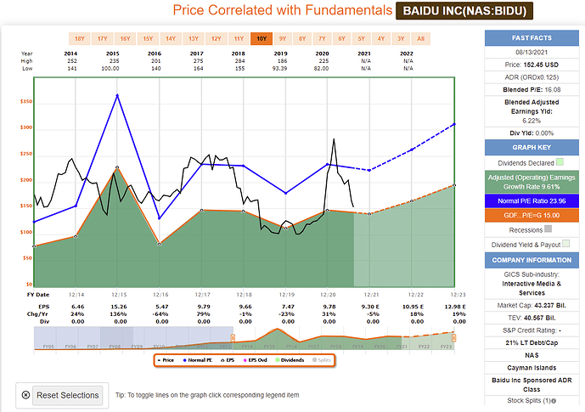Click the Dividend Yield & Payout swatch
The image size is (585, 412).
click(x=566, y=243)
